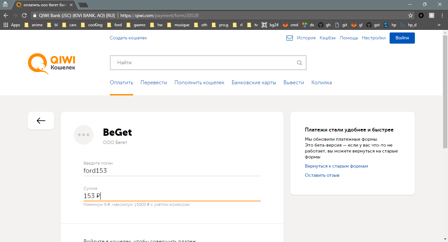The width and height of the screenshot is (448, 242).
Task: Select the Перевести tab
Action: click(x=154, y=83)
